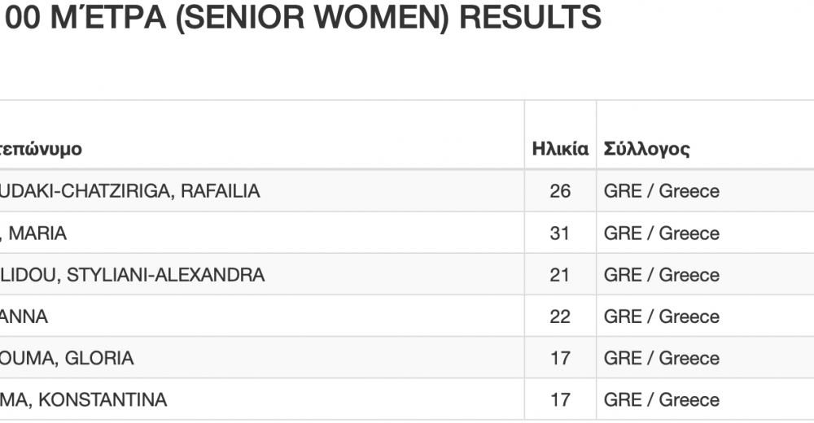Click age 21 cell
Viewport: 814px width, 423px height.
point(560,275)
